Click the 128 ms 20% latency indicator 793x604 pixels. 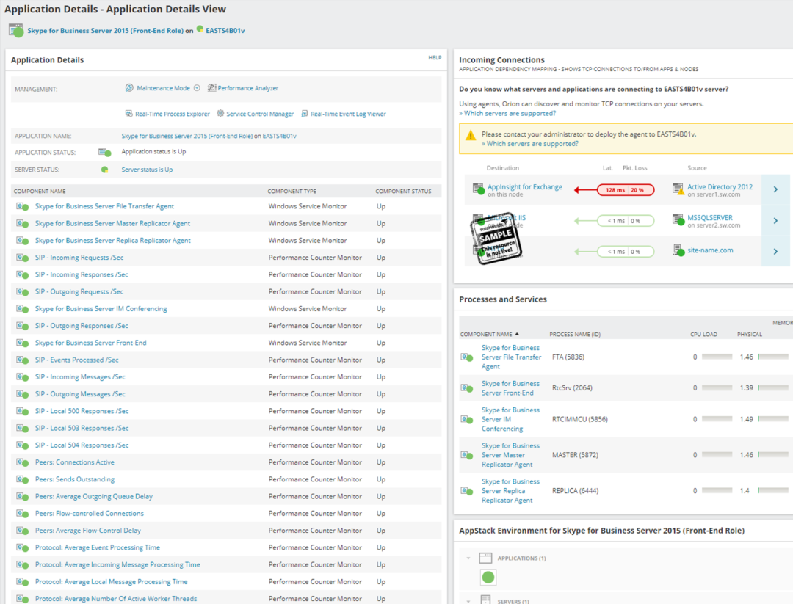click(x=626, y=190)
